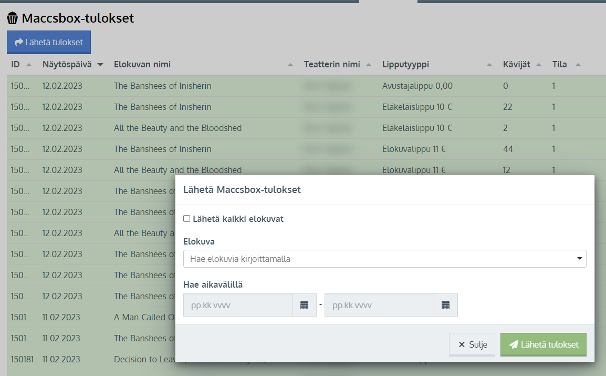The width and height of the screenshot is (606, 376).
Task: Sort by Näytöspäivä column arrow
Action: point(100,65)
